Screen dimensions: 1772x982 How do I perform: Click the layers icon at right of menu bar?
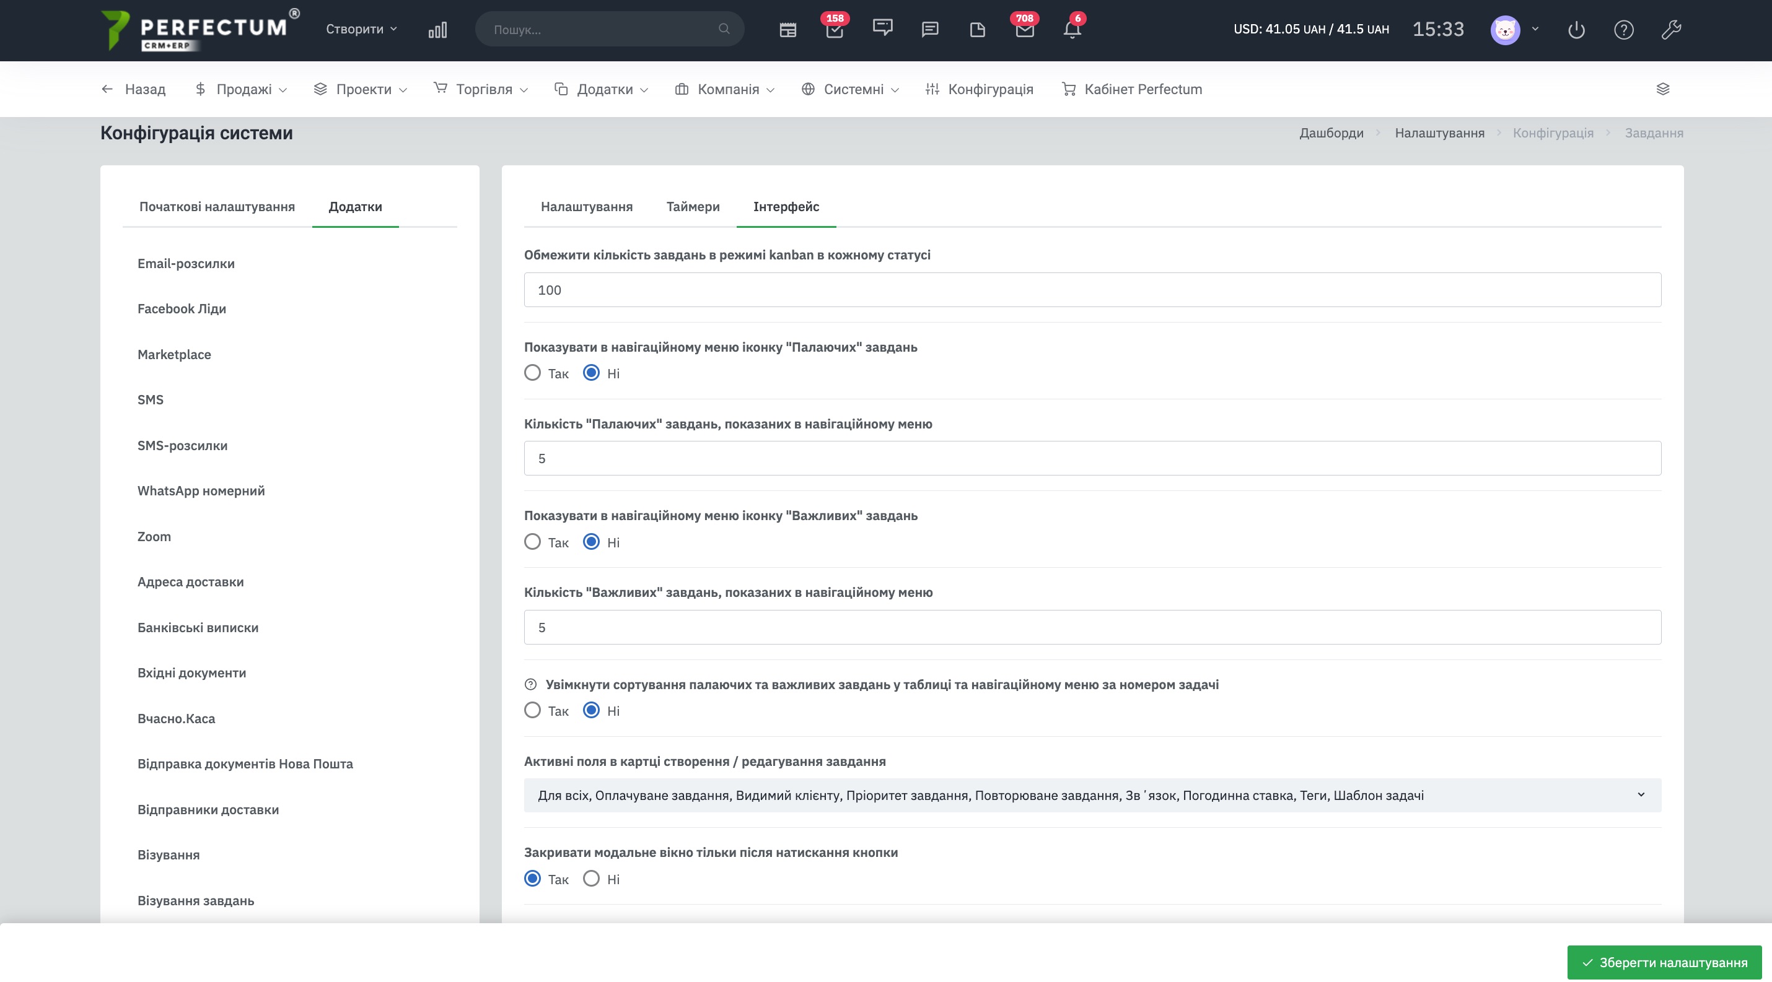click(x=1662, y=89)
